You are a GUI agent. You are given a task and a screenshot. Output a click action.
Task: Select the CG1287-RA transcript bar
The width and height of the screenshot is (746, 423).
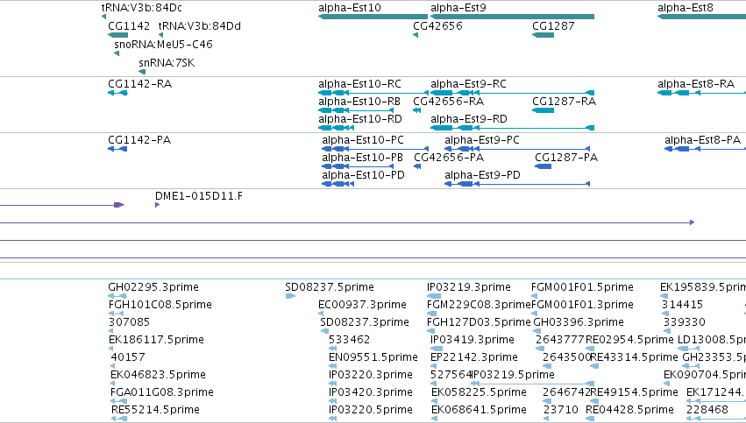(543, 110)
